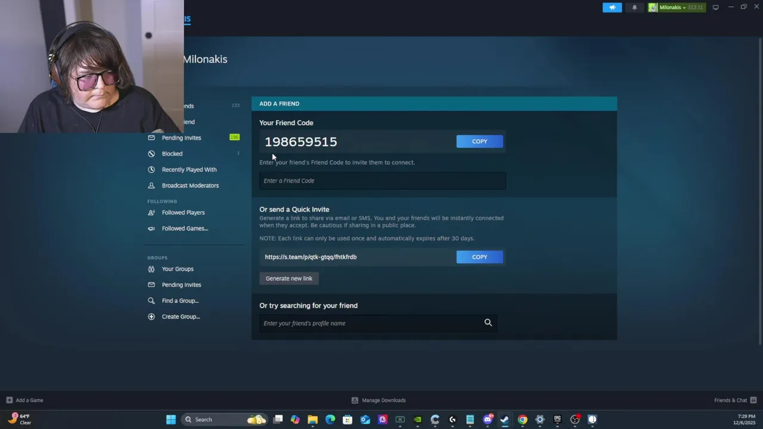Click the Generate new link button

[289, 278]
